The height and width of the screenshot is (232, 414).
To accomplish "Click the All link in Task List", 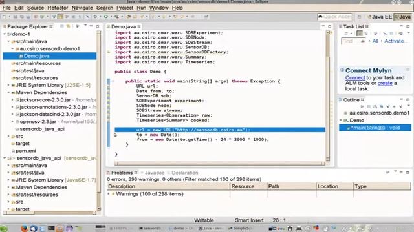I will tap(375, 41).
